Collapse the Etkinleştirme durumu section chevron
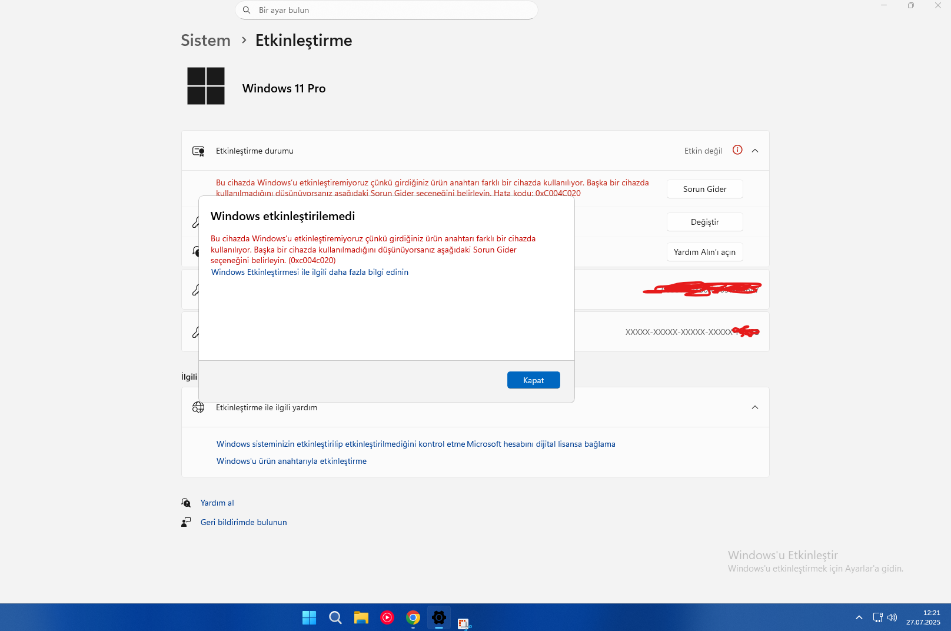951x631 pixels. [755, 151]
